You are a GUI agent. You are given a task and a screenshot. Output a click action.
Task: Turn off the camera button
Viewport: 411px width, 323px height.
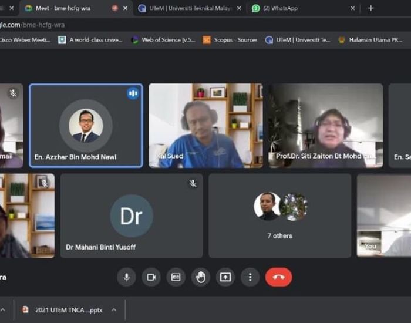[x=151, y=277]
